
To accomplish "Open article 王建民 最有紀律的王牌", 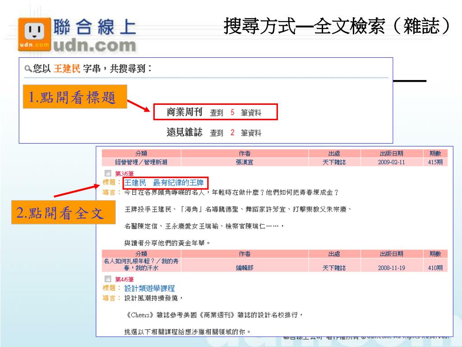I will coord(164,183).
